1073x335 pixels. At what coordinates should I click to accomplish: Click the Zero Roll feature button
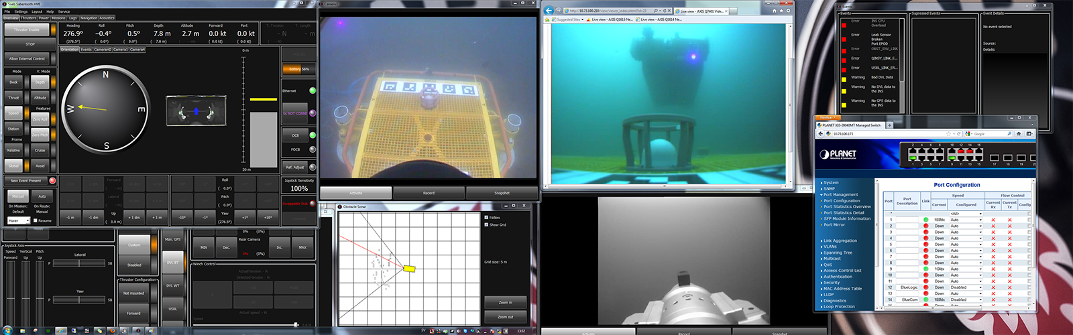point(40,119)
